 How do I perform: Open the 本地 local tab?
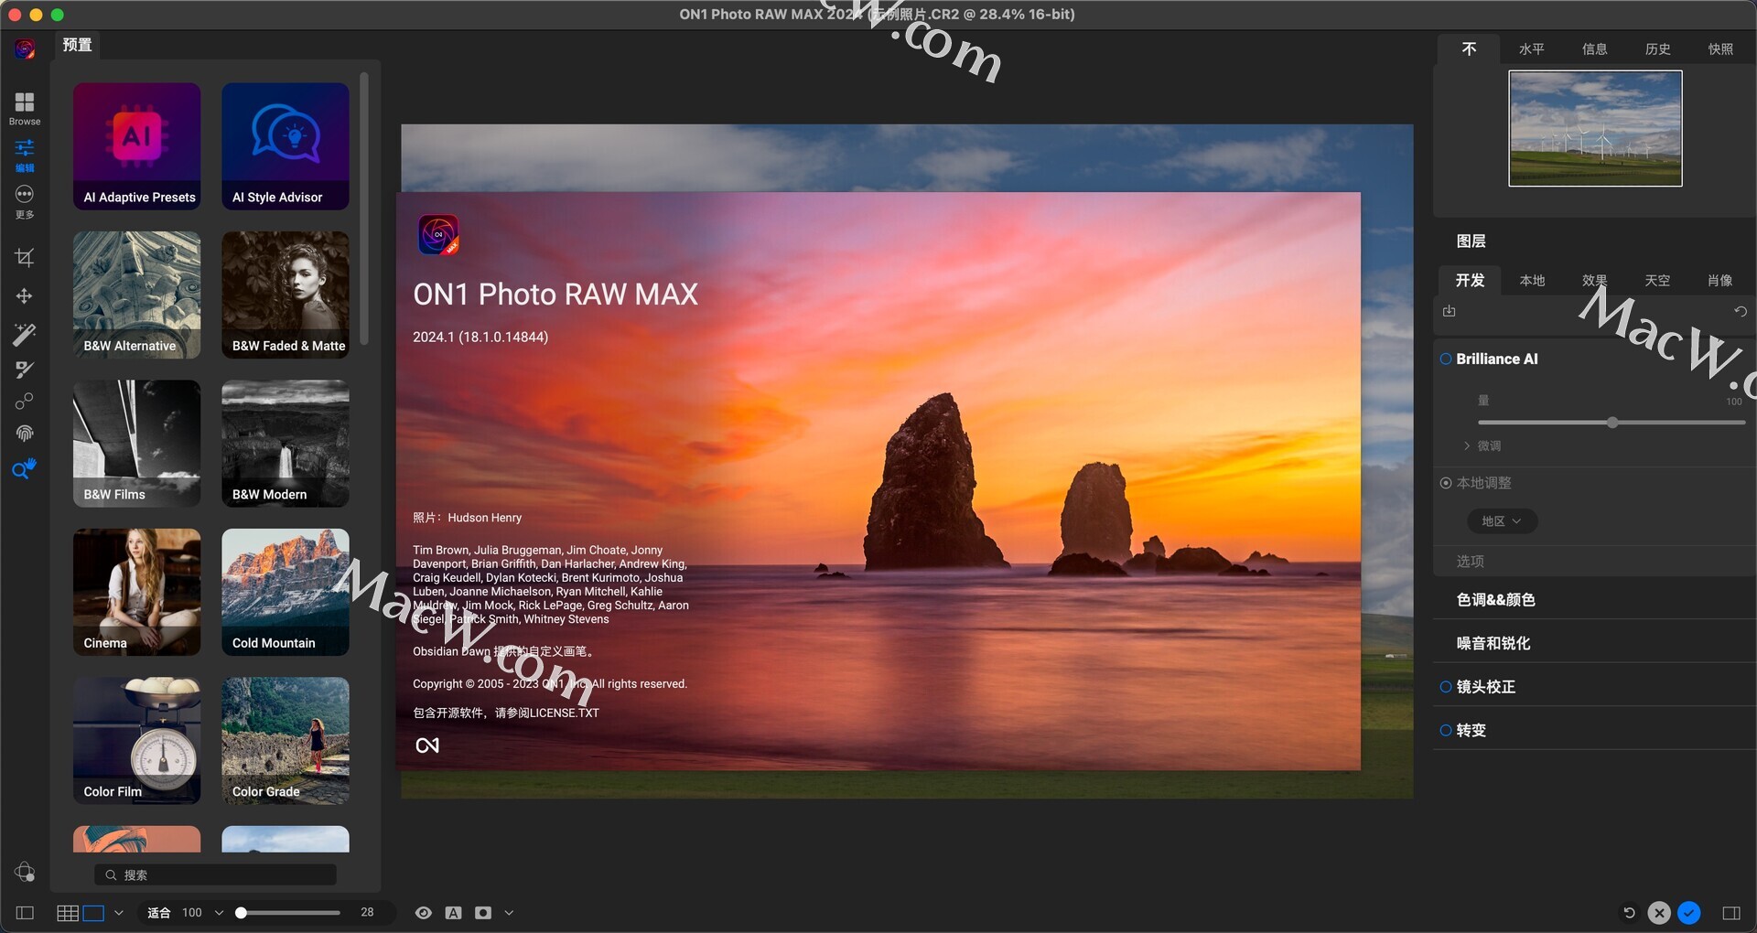(x=1532, y=280)
